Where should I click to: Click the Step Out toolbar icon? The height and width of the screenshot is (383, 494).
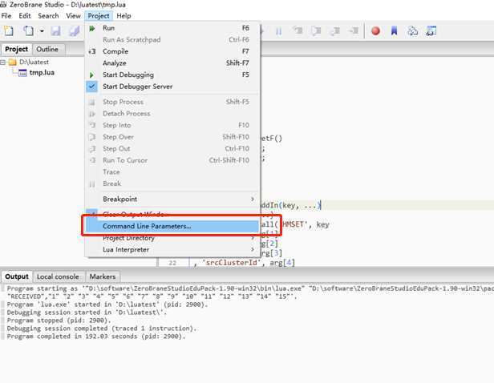(x=334, y=30)
